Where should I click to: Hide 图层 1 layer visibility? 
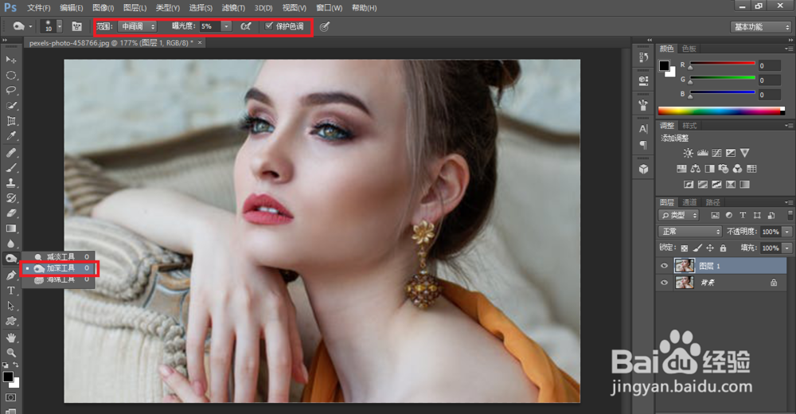click(664, 266)
